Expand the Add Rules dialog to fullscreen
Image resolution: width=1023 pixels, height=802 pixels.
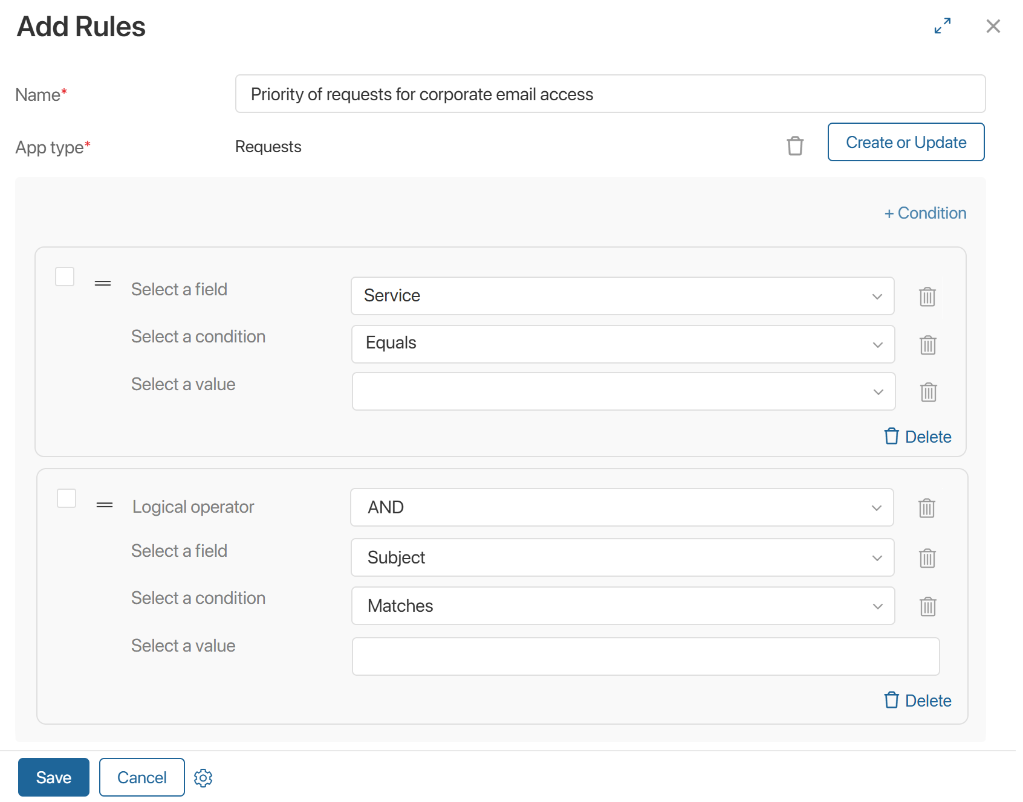pos(942,26)
